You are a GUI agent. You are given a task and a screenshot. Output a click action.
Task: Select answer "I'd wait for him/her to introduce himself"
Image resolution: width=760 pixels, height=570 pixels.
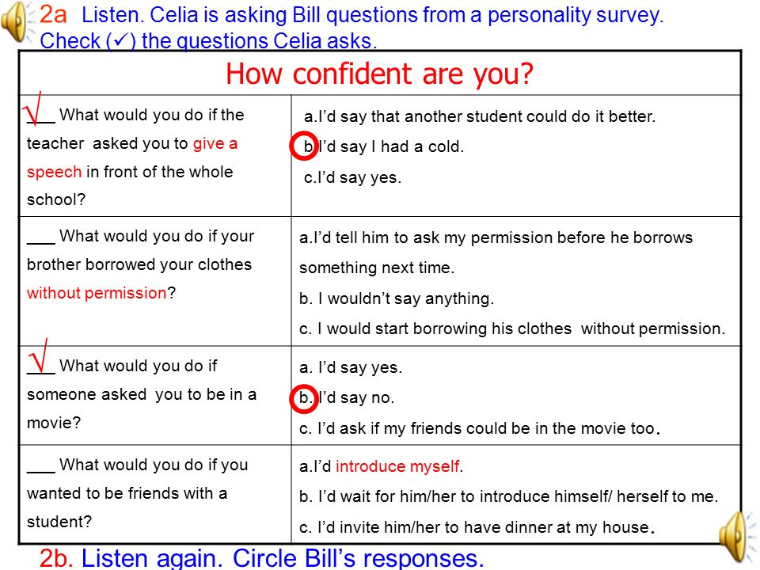(x=508, y=496)
